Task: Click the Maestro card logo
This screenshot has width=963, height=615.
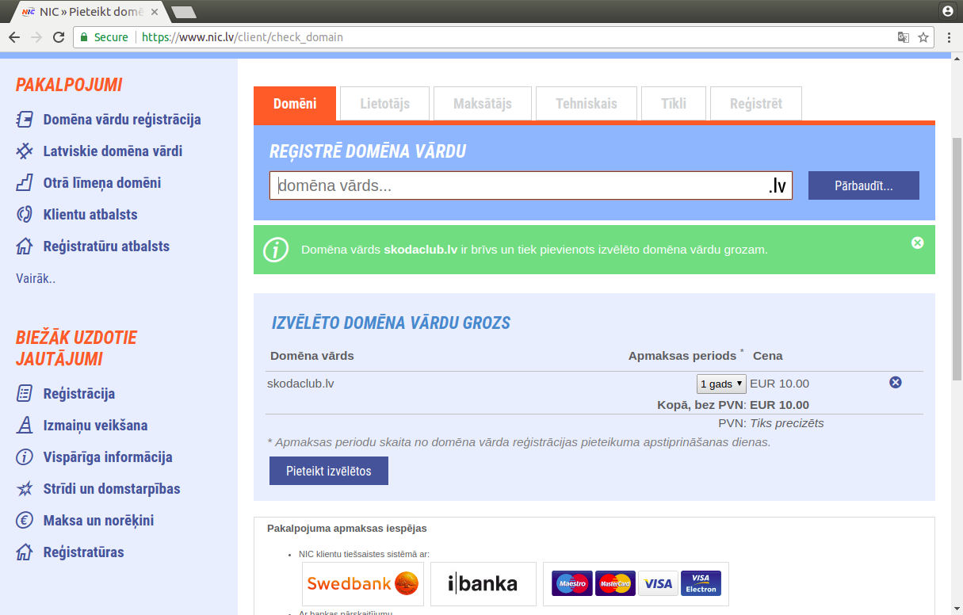Action: (x=572, y=584)
